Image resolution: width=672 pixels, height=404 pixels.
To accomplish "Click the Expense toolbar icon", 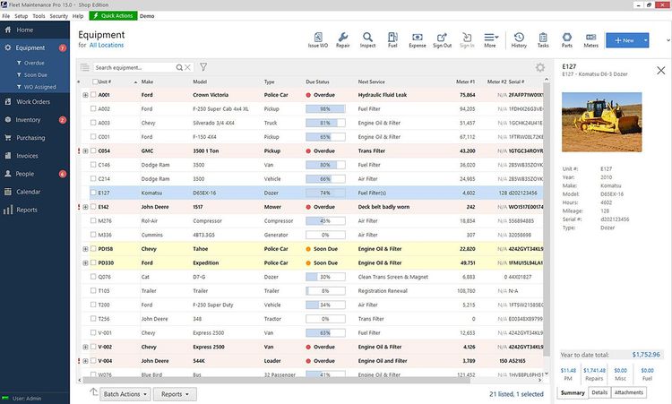I will (x=417, y=39).
